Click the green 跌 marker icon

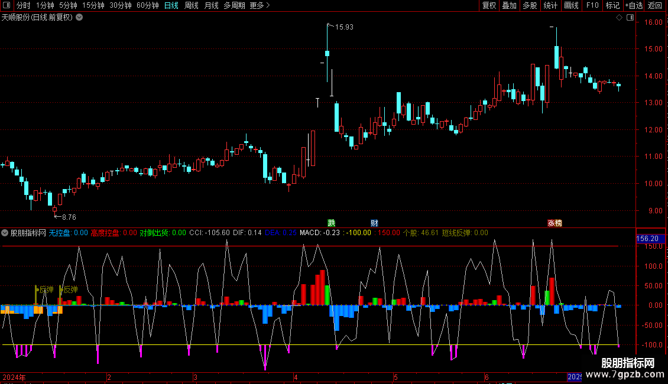point(332,223)
